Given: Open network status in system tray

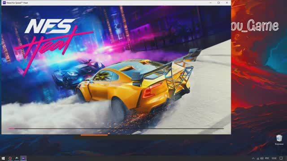Looking at the screenshot, I should coord(258,158).
